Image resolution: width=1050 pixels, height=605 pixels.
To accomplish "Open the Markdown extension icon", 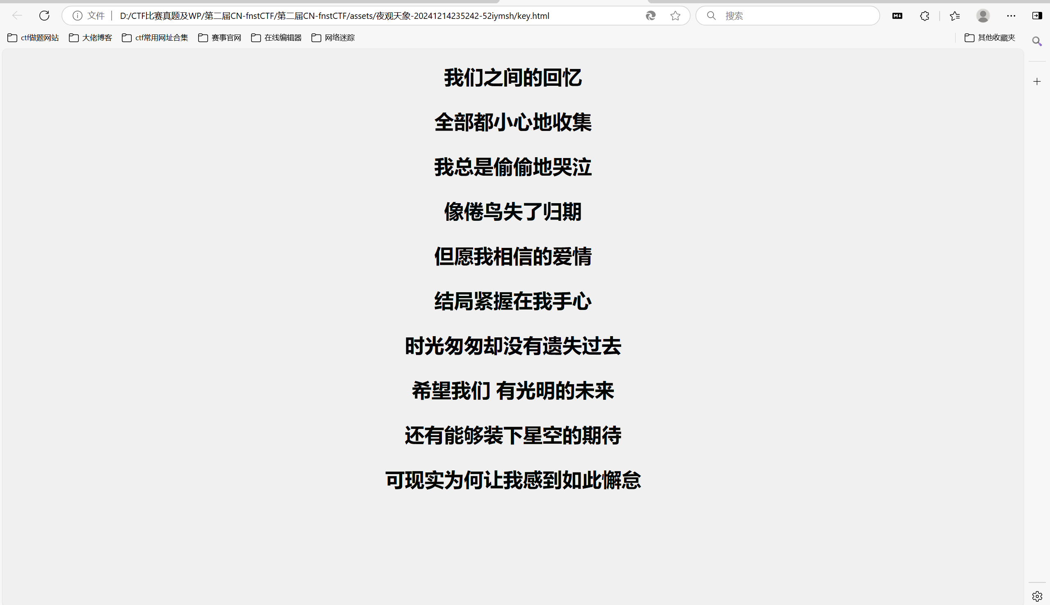I will coord(897,16).
